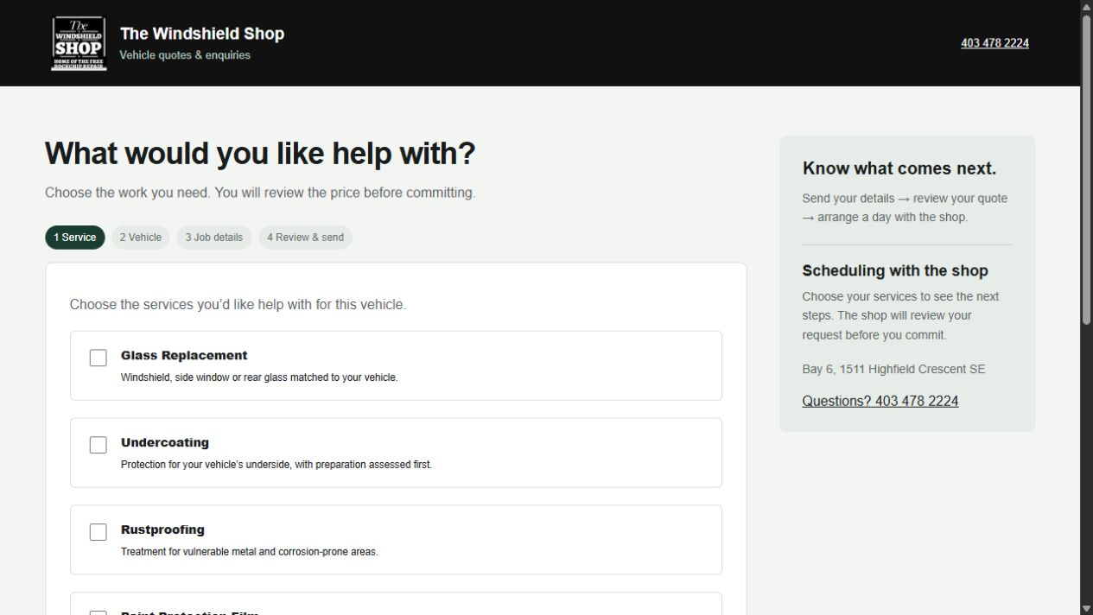1093x615 pixels.
Task: Click the Windshield, side window description text
Action: (259, 377)
